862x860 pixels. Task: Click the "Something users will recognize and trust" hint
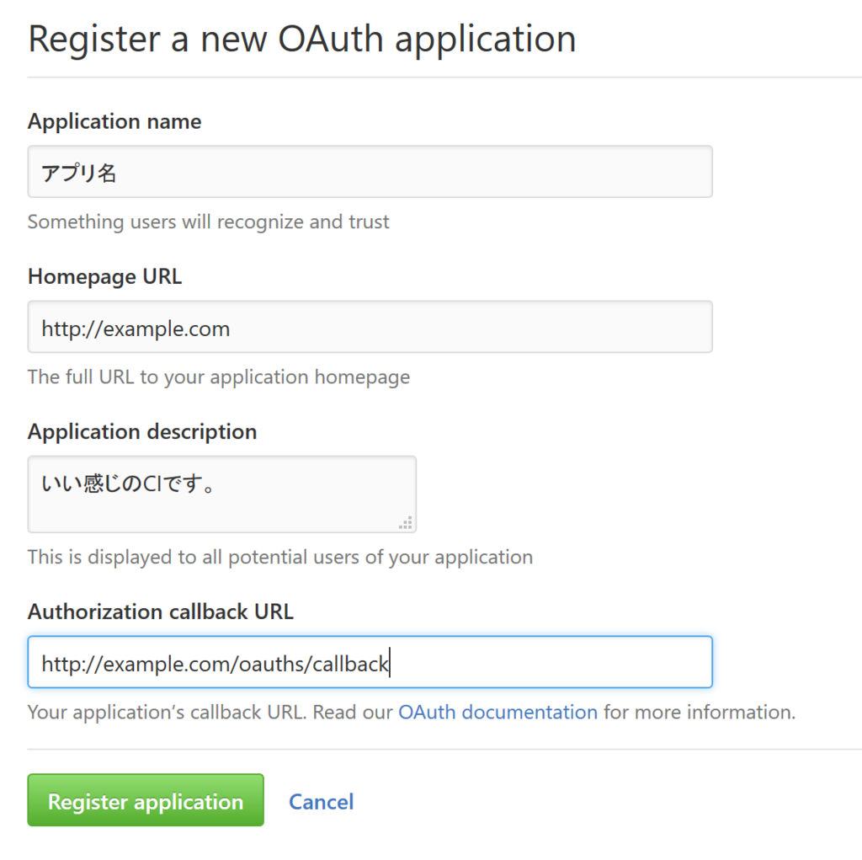[x=209, y=222]
